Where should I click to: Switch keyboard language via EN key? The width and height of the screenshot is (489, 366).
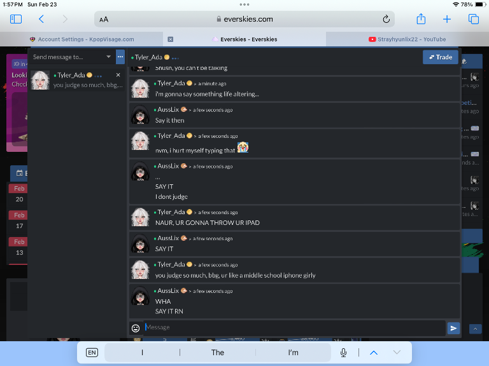click(92, 352)
